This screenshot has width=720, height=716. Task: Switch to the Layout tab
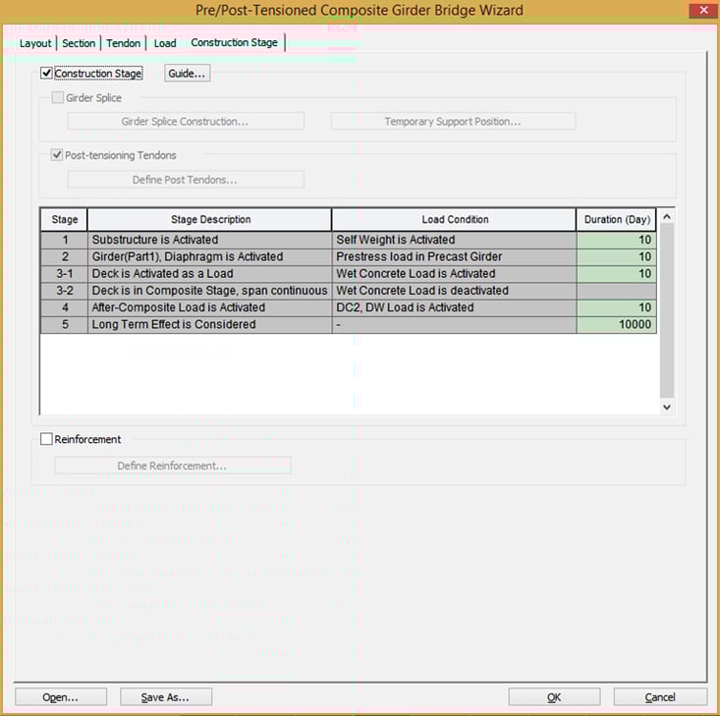[x=35, y=43]
